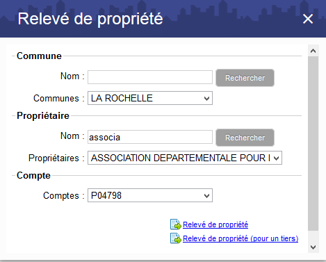Viewport: 326px width, 262px height.
Task: Click the Relevé de propriété dialog title
Action: click(90, 19)
